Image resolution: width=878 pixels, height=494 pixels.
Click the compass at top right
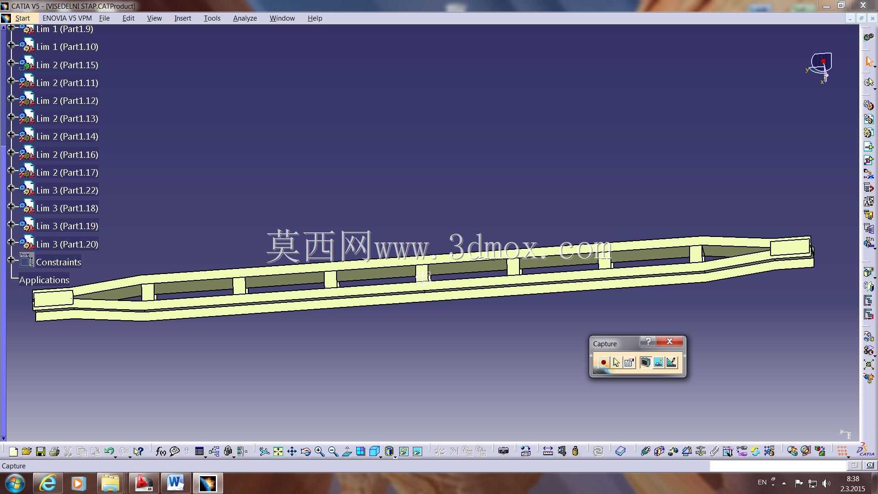click(820, 68)
